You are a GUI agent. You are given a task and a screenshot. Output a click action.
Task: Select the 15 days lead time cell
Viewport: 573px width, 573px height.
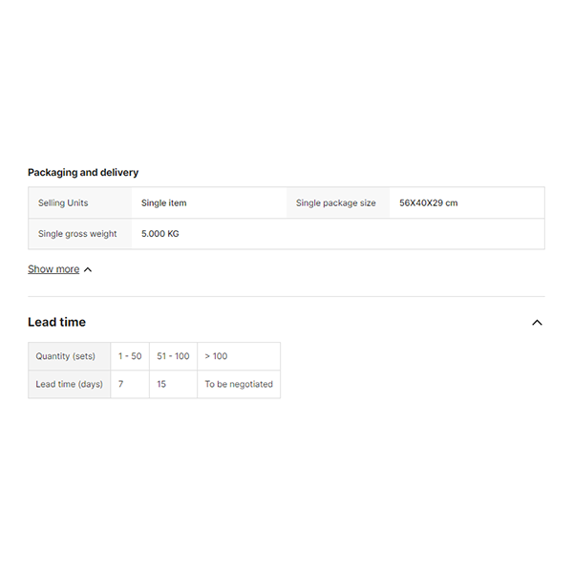pos(161,384)
